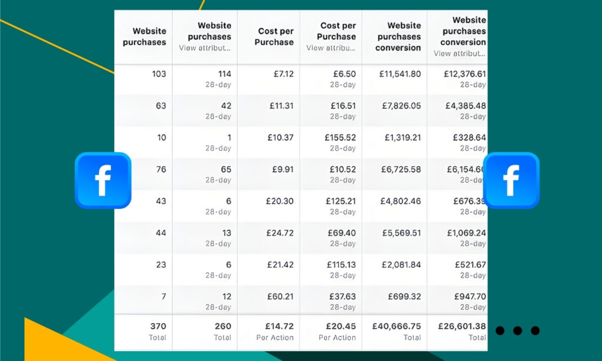The width and height of the screenshot is (602, 361).
Task: Select the £60.21 cost per purchase cell
Action: click(x=282, y=296)
